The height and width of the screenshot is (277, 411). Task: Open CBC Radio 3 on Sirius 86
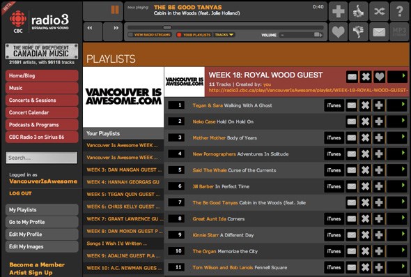coord(42,137)
